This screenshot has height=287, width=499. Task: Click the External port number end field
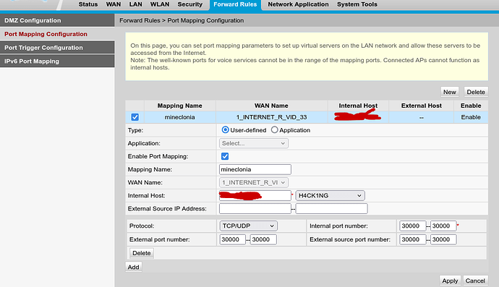[x=263, y=239]
